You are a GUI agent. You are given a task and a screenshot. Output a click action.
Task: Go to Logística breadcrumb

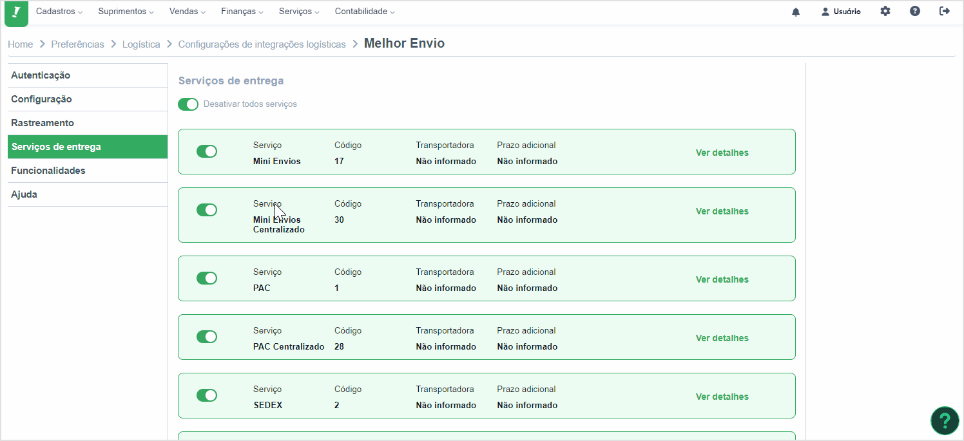point(141,44)
